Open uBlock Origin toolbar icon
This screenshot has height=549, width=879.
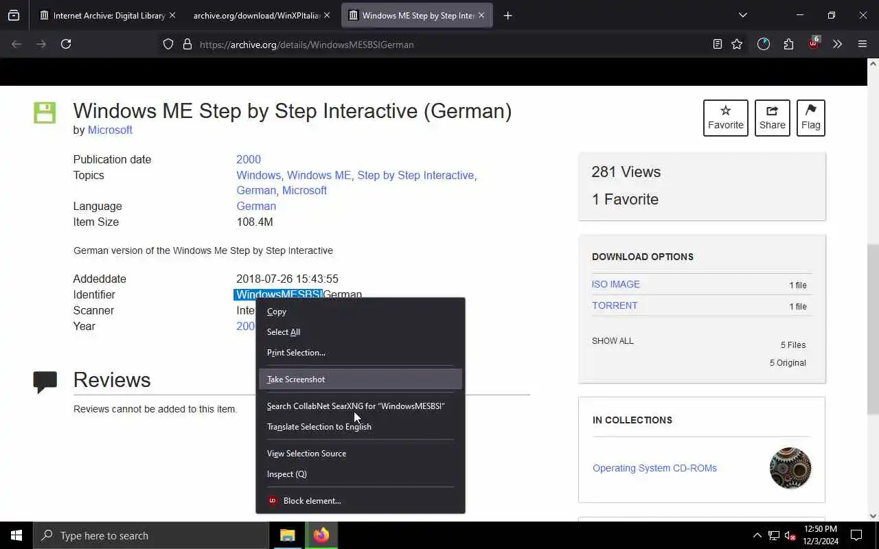814,43
